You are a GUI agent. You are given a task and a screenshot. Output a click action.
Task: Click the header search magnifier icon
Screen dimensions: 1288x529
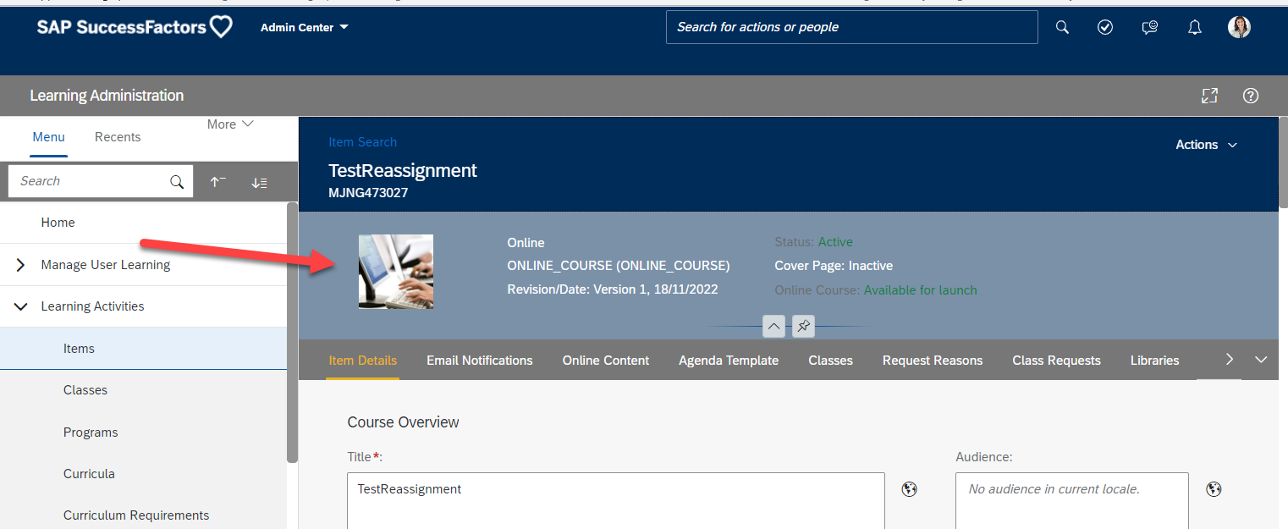tap(1063, 27)
